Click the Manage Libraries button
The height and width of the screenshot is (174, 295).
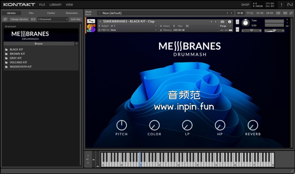(x=19, y=19)
